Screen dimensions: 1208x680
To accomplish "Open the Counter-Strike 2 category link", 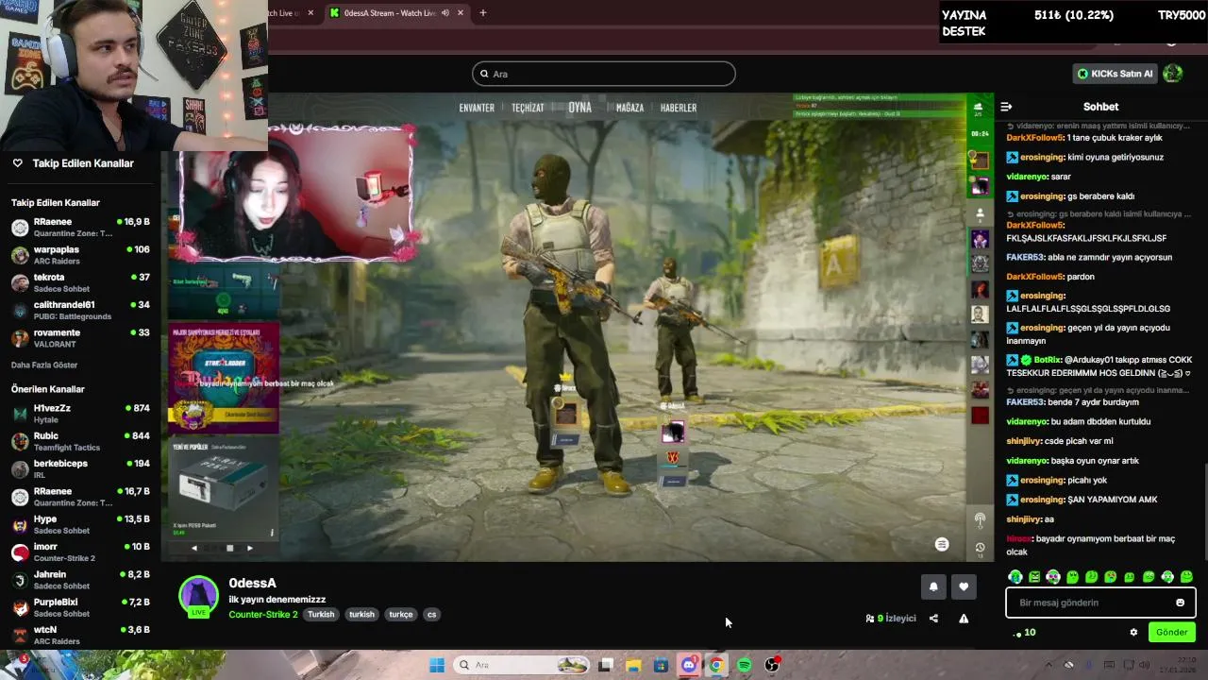I will click(x=263, y=615).
